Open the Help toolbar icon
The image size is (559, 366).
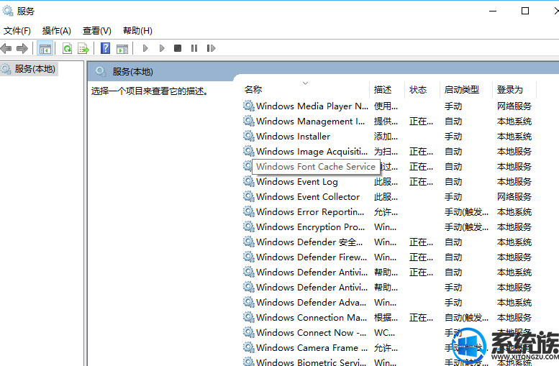pos(106,48)
